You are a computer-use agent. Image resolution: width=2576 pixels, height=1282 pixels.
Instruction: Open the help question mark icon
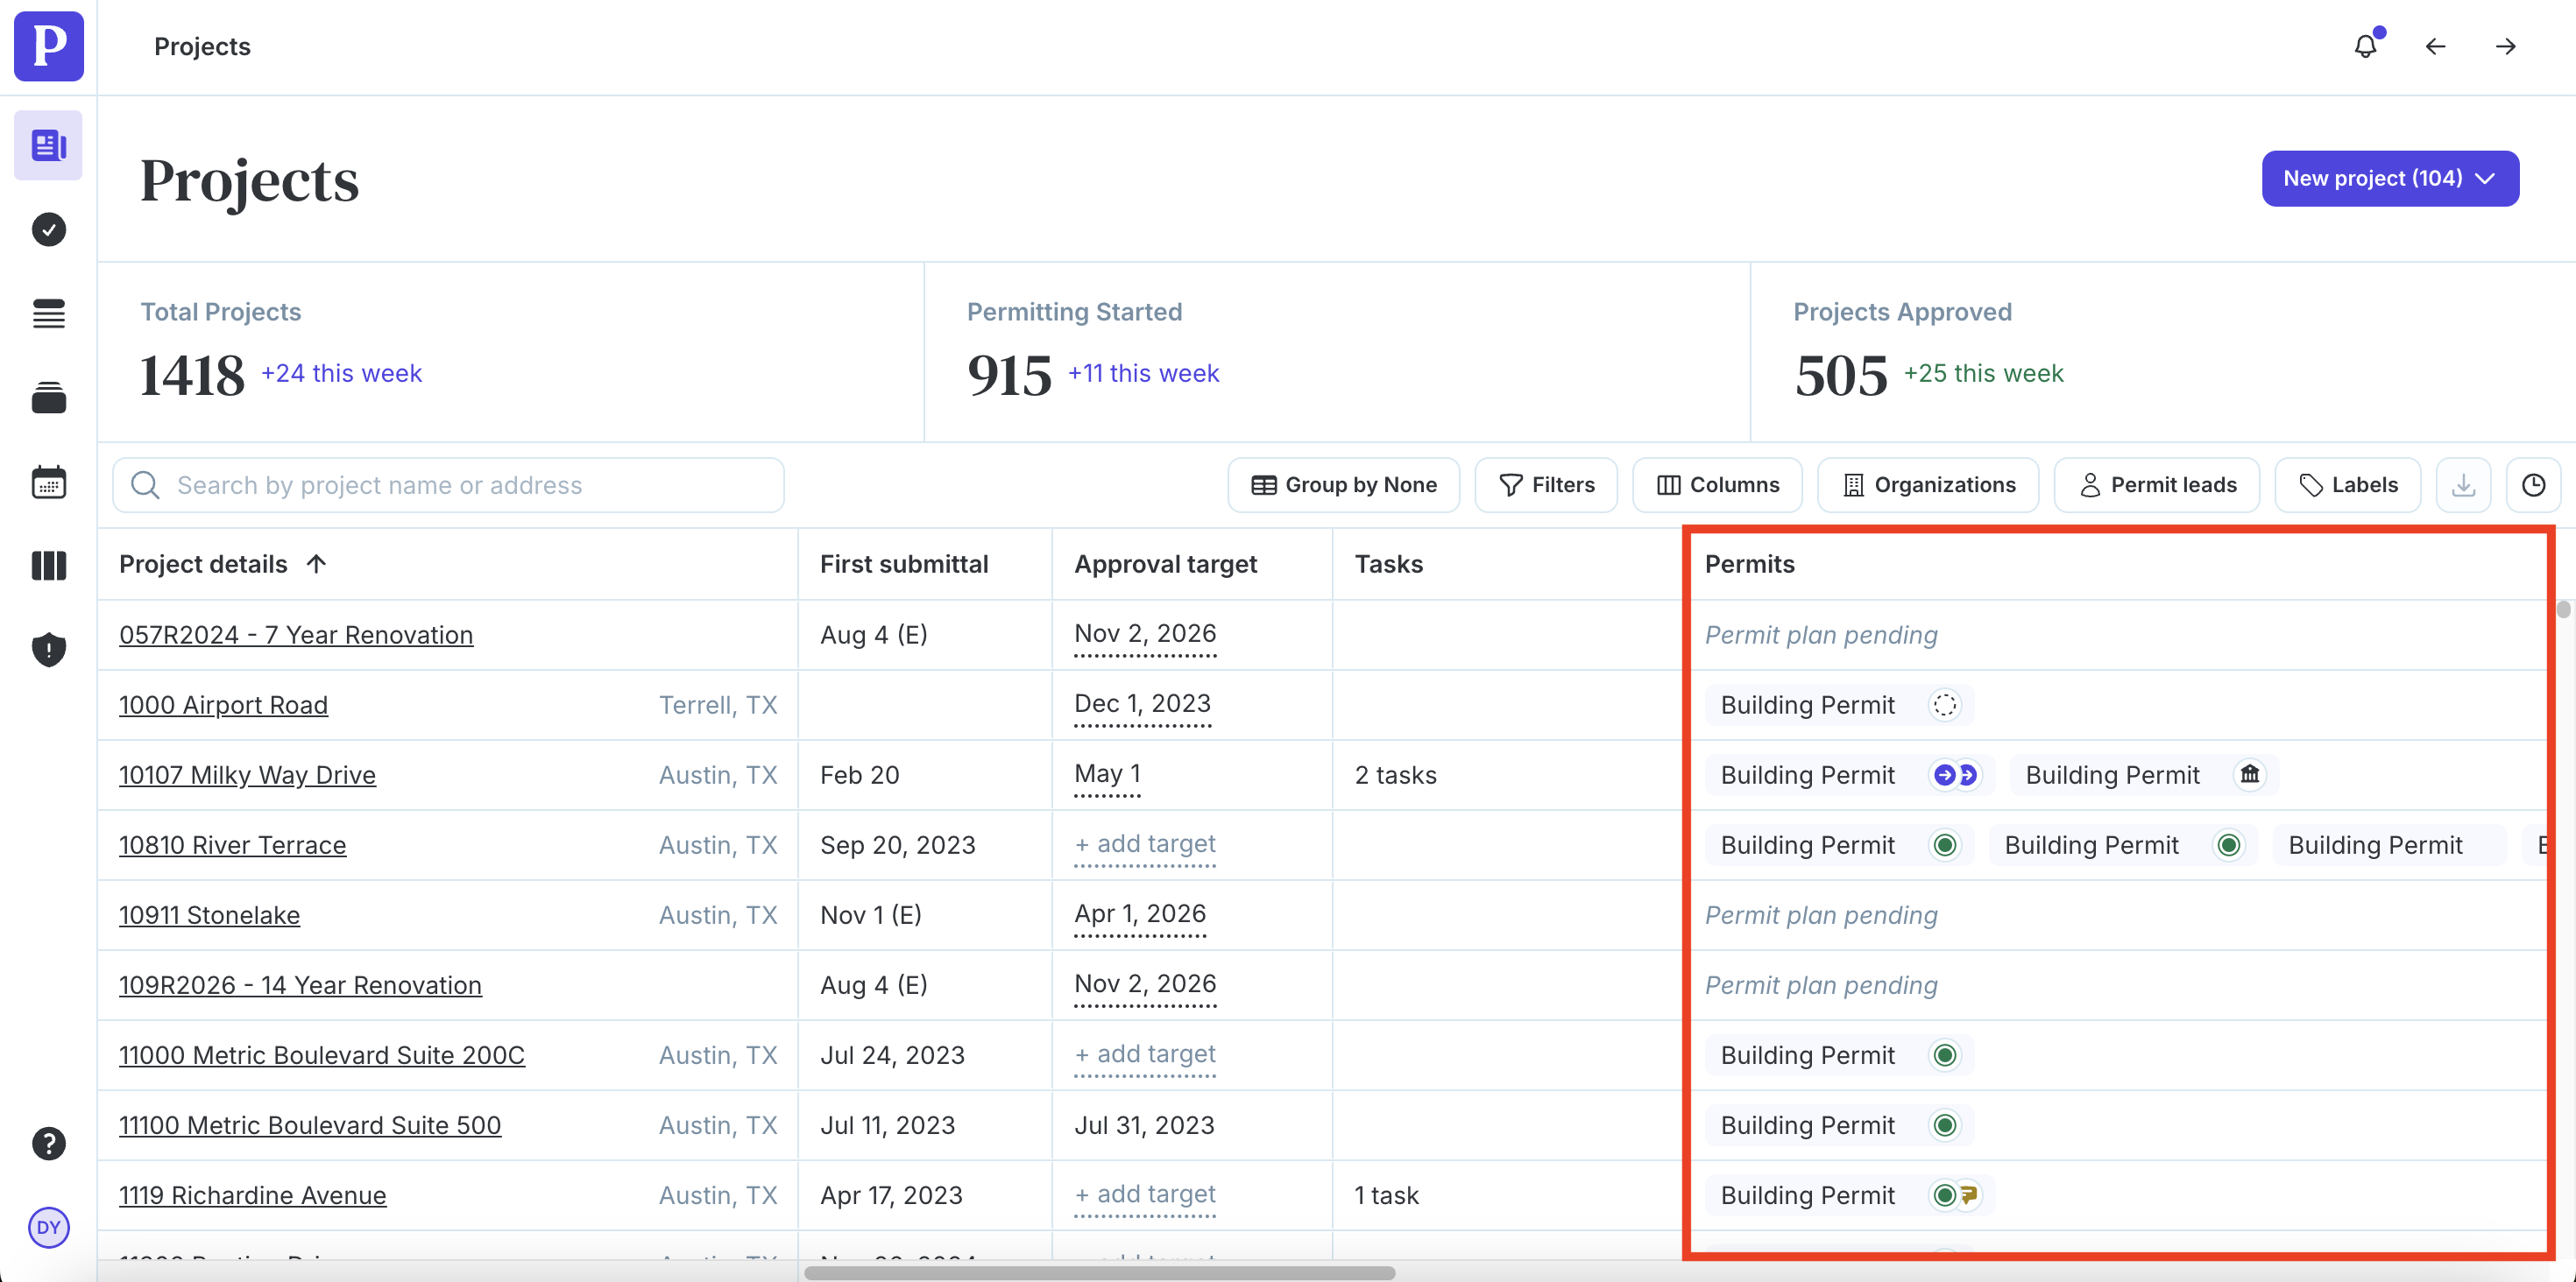[x=48, y=1143]
